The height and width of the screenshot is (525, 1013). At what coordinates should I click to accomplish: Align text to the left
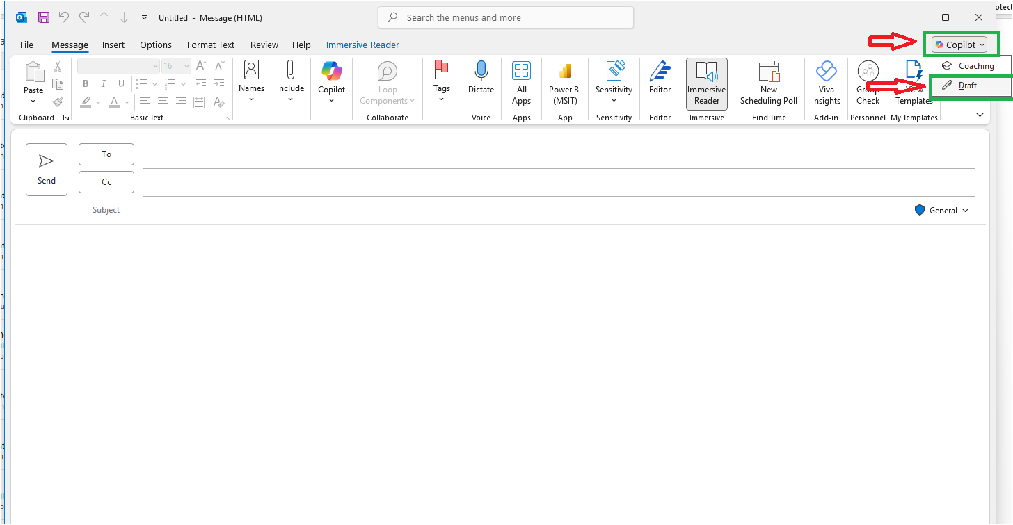[x=145, y=102]
